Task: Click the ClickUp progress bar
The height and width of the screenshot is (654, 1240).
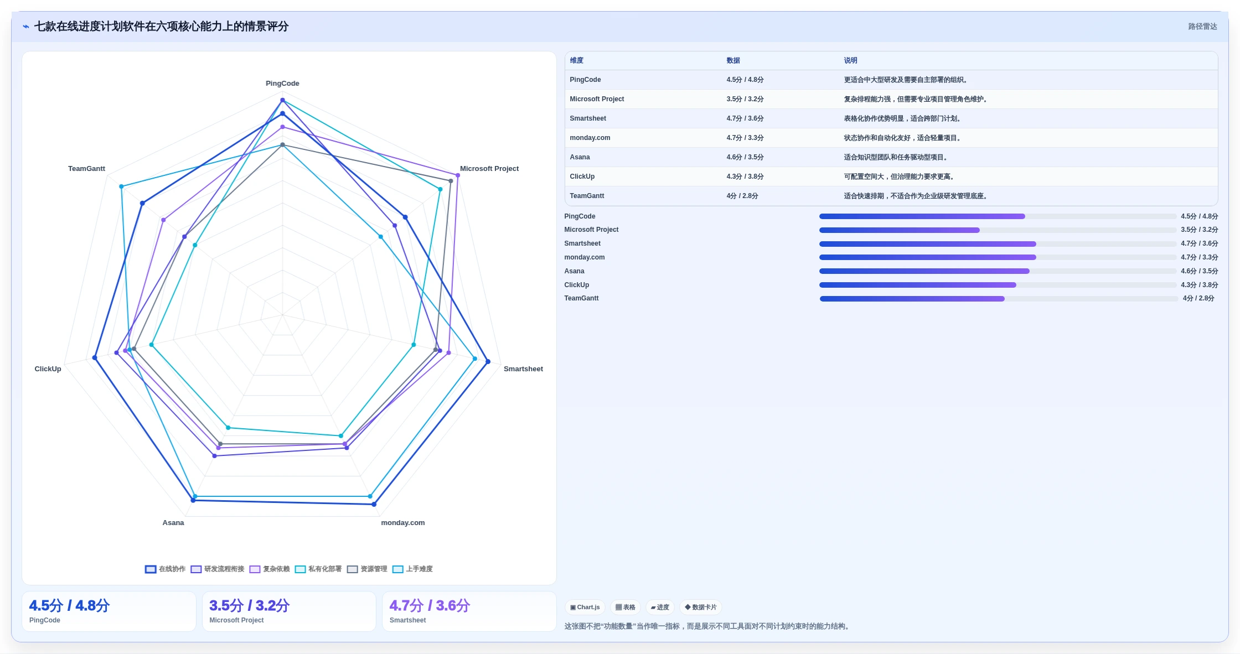Action: pyautogui.click(x=998, y=285)
